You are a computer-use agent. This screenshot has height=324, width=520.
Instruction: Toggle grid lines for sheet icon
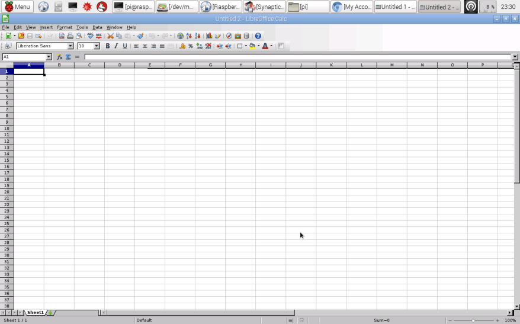[281, 46]
